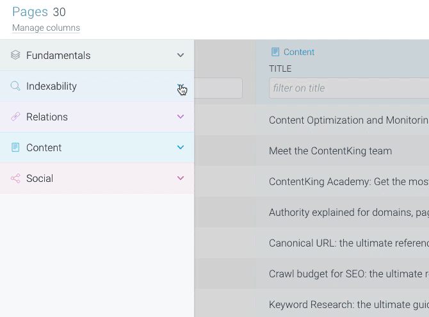Viewport: 429px width, 317px height.
Task: Click the Content icon in table header
Action: (275, 52)
